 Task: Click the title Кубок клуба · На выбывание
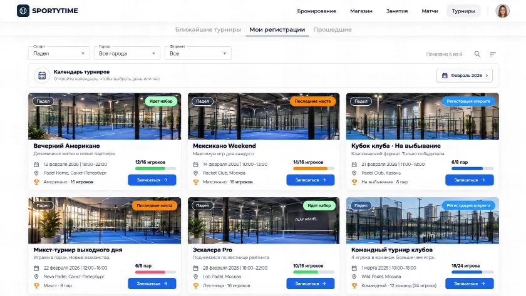click(x=396, y=146)
